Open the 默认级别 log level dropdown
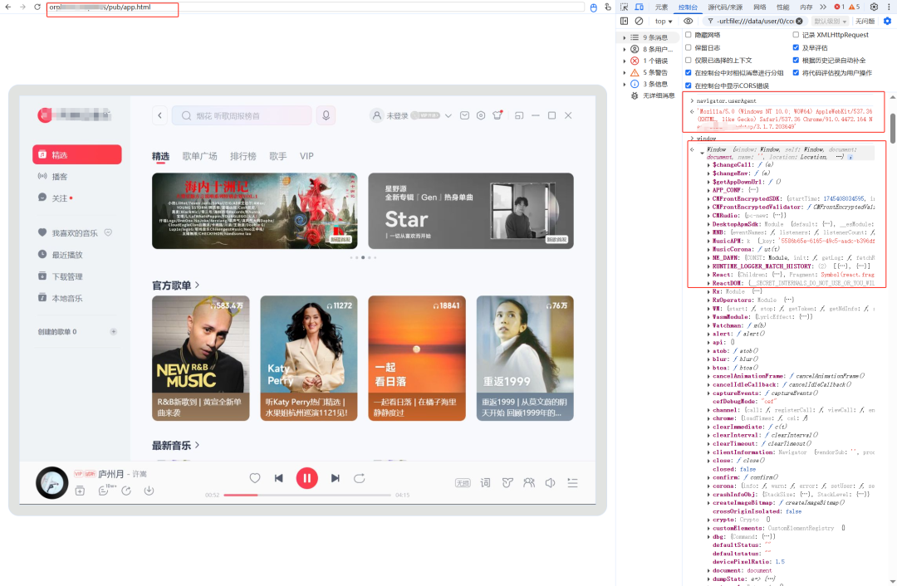Screen dimensions: 897x586 (830, 21)
